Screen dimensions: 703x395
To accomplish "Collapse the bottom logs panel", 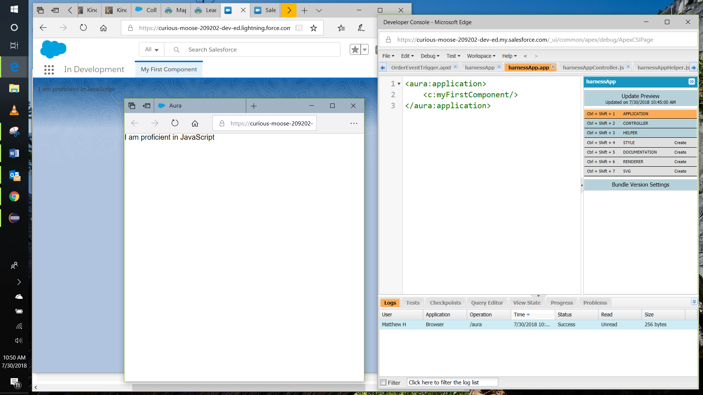I will click(x=694, y=302).
